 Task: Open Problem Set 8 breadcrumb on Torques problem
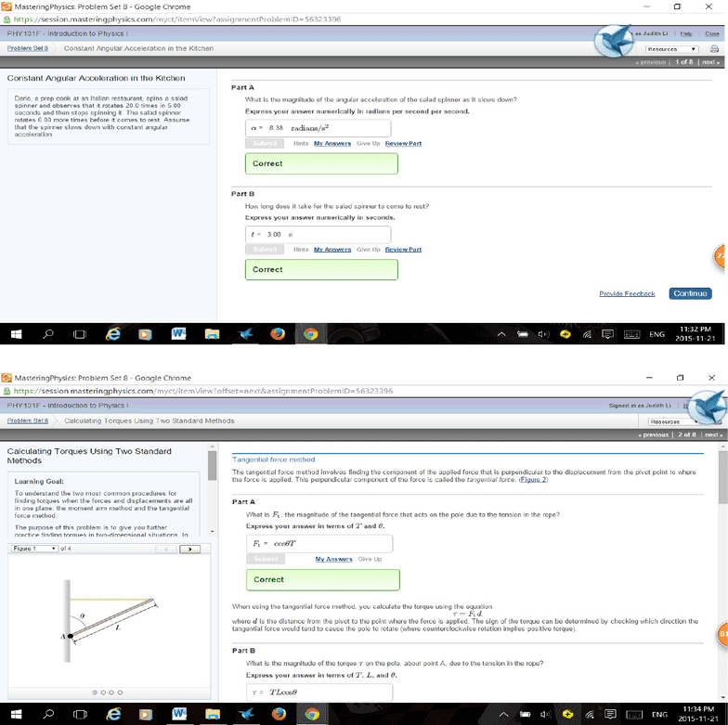(x=28, y=421)
